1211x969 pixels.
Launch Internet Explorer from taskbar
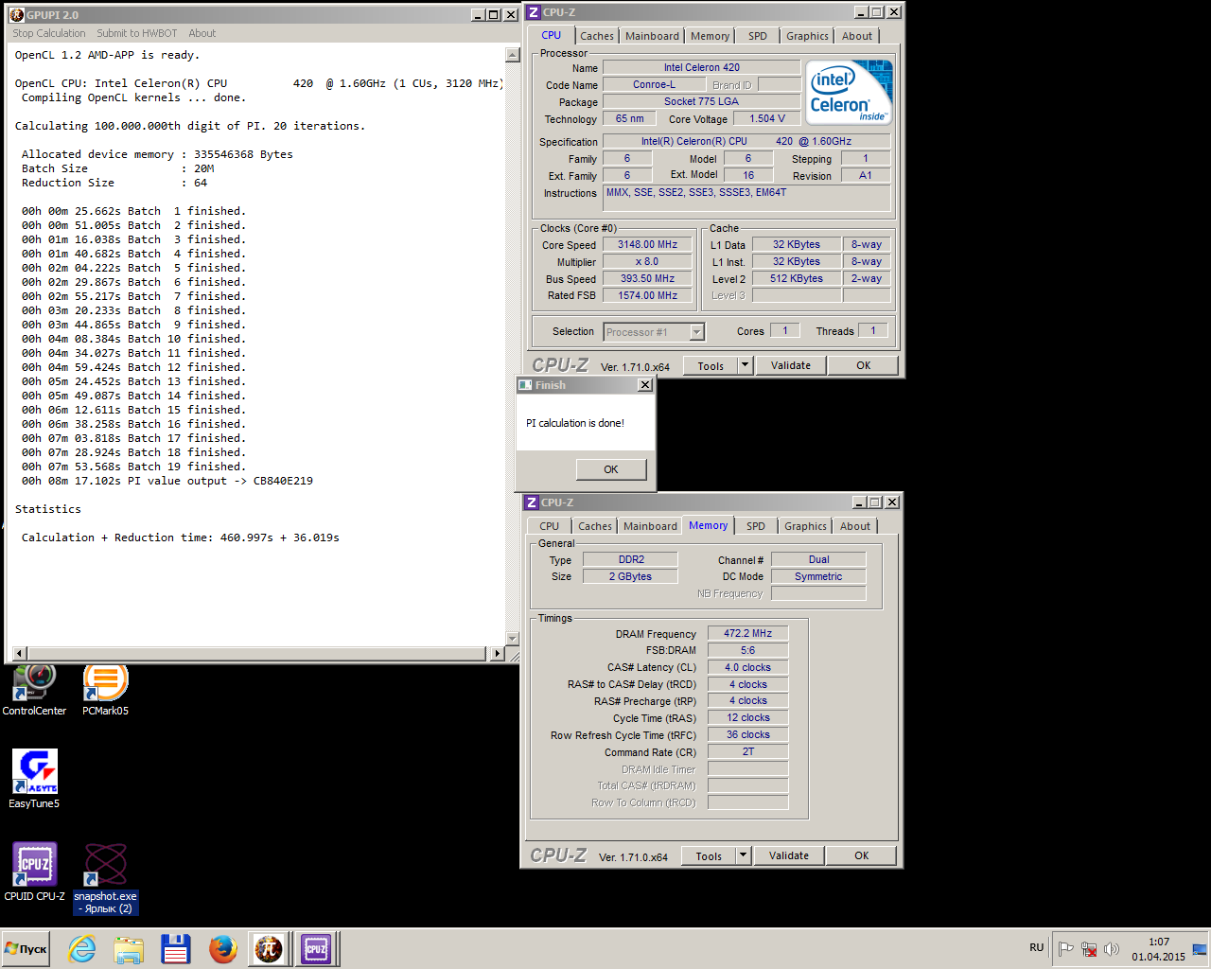82,948
